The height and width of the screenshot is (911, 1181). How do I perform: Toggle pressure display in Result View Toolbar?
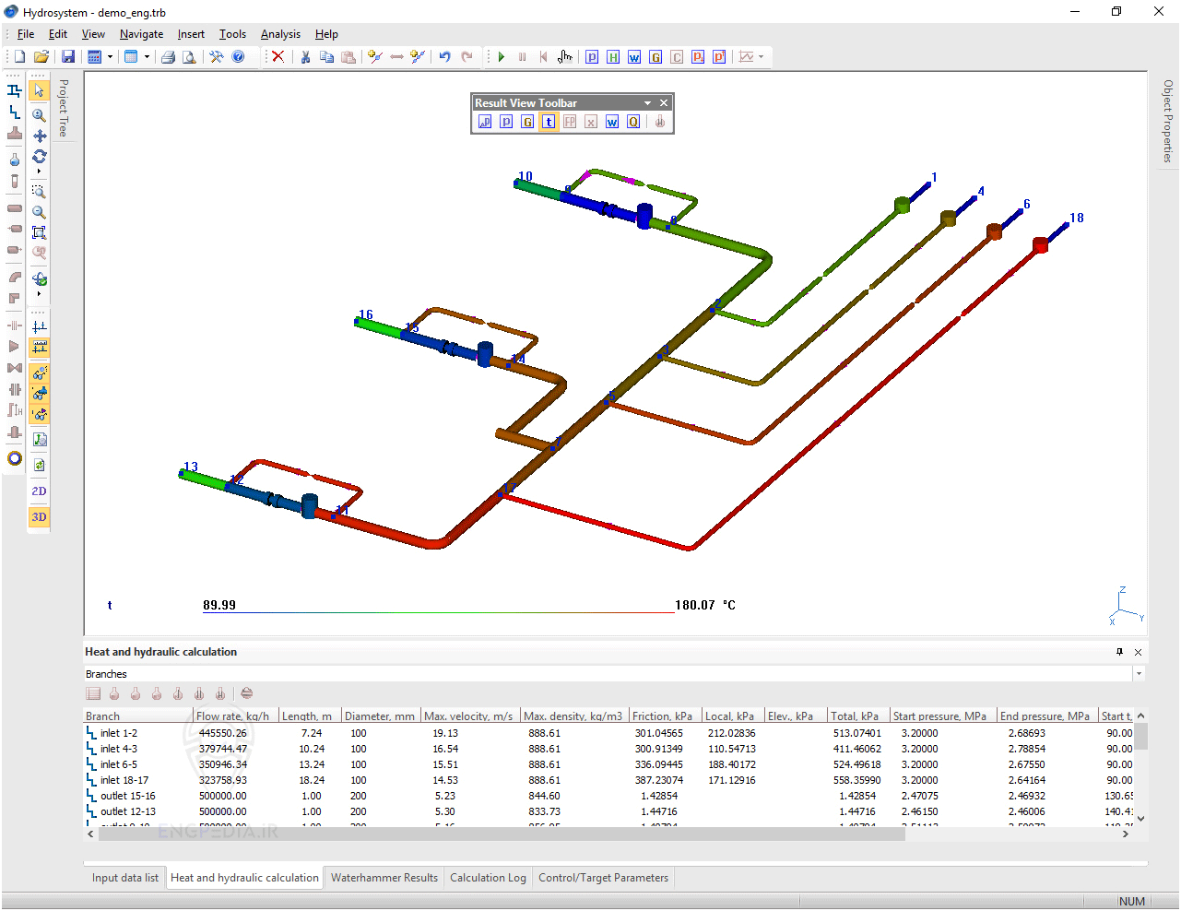[505, 121]
